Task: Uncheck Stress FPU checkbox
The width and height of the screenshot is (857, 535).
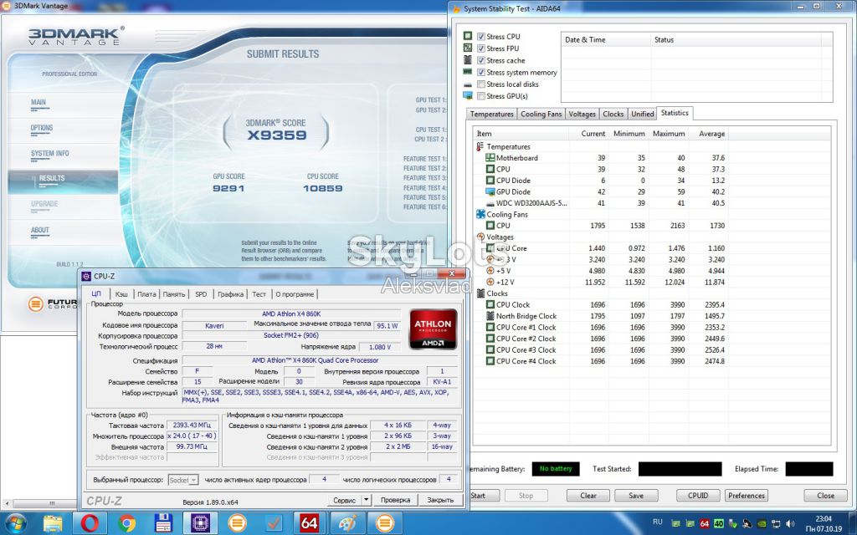Action: click(x=481, y=48)
